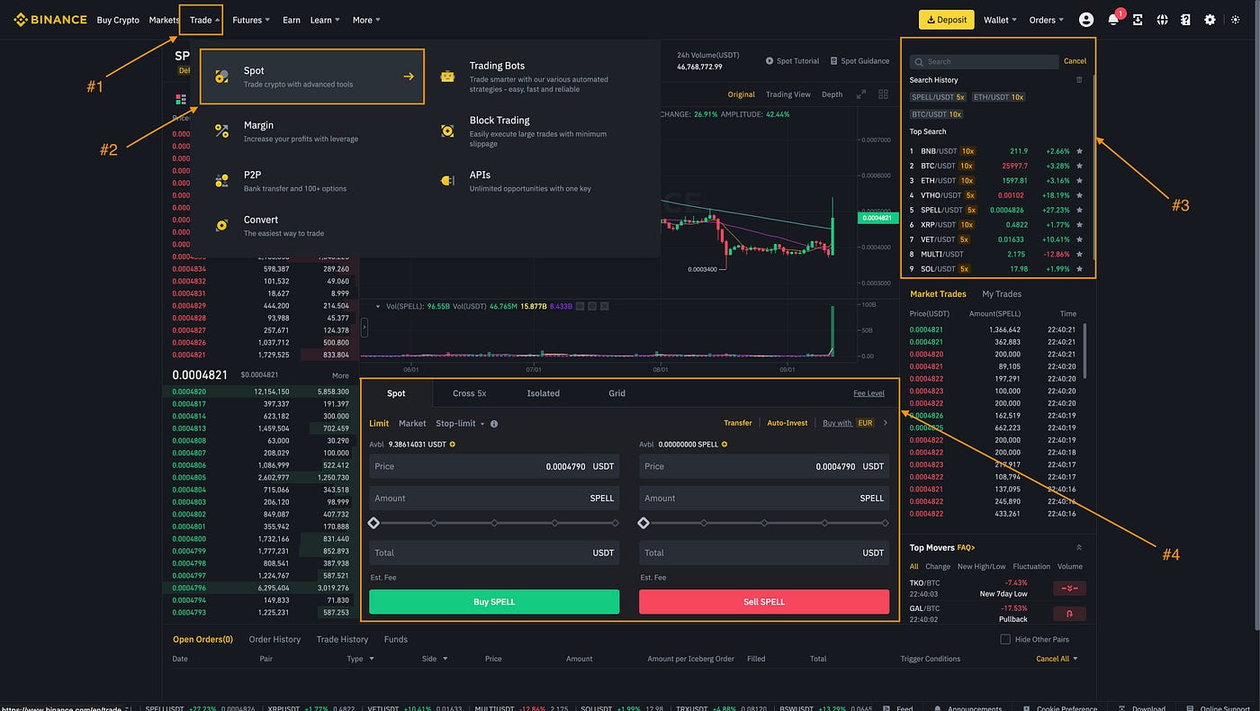Click the plus icon next to SPELL balance
The width and height of the screenshot is (1260, 711).
pos(724,444)
